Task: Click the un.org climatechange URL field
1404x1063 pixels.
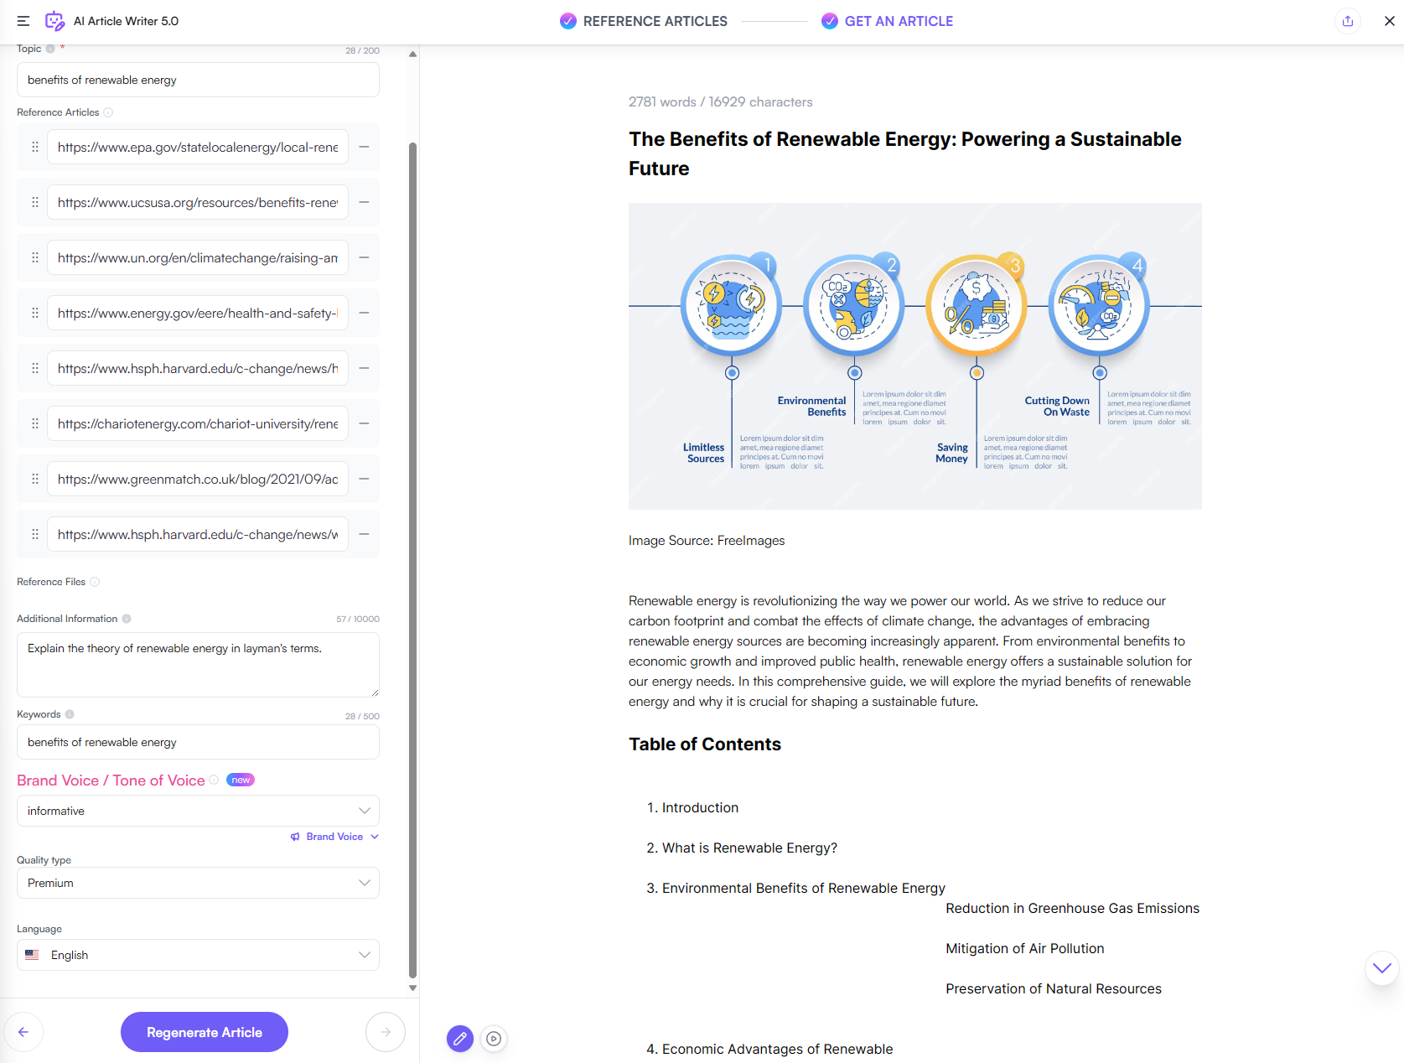Action: coord(198,257)
